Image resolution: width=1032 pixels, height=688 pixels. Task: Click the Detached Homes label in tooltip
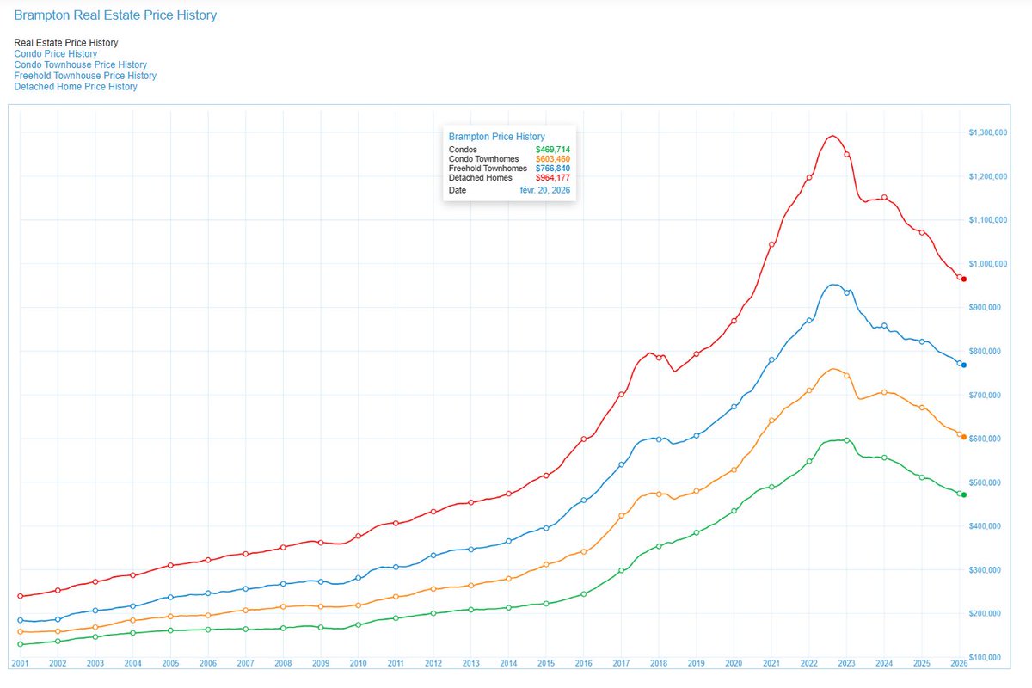480,178
